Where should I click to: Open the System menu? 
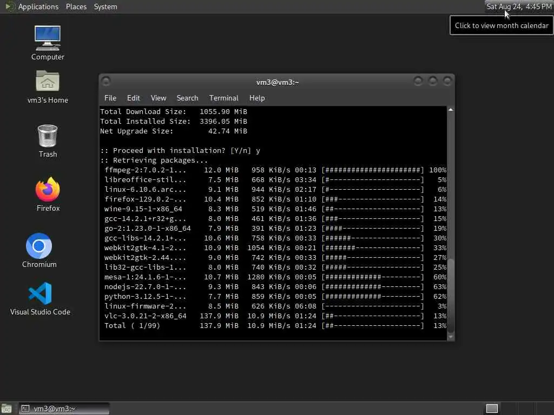[x=105, y=6]
